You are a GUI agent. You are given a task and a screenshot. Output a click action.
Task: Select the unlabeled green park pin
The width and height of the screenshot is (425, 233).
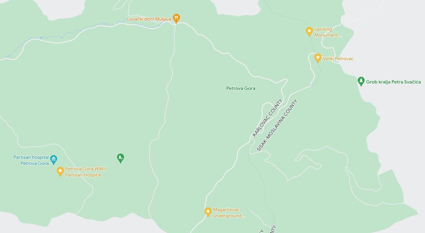pos(120,158)
